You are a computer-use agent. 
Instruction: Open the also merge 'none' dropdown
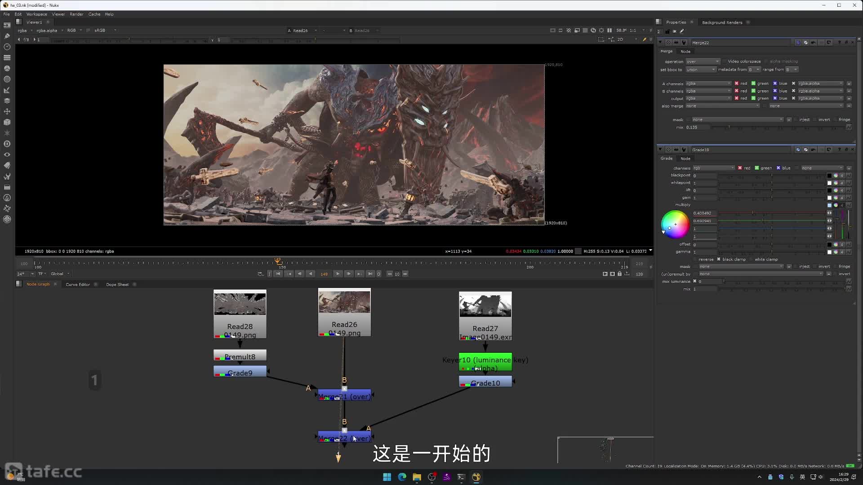(x=723, y=106)
